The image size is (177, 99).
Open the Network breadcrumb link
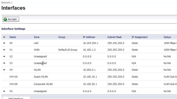coord(6,2)
